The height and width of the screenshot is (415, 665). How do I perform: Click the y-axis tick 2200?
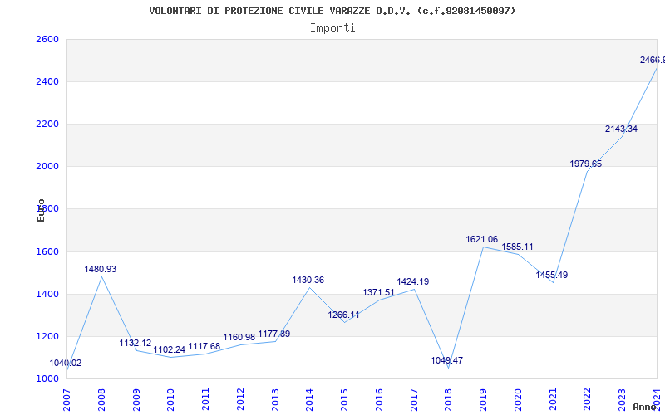[47, 124]
